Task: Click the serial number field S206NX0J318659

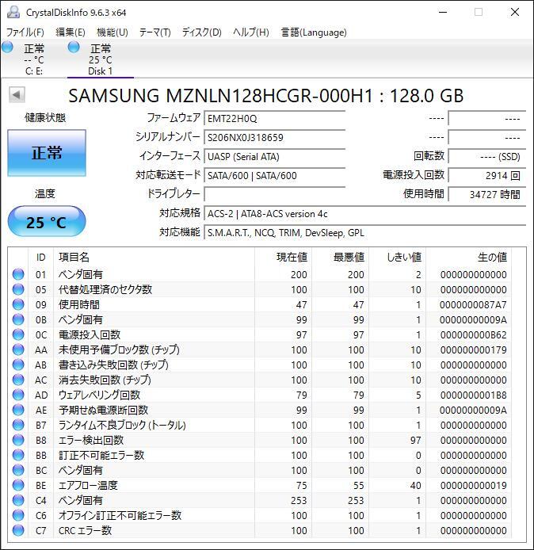Action: 275,137
